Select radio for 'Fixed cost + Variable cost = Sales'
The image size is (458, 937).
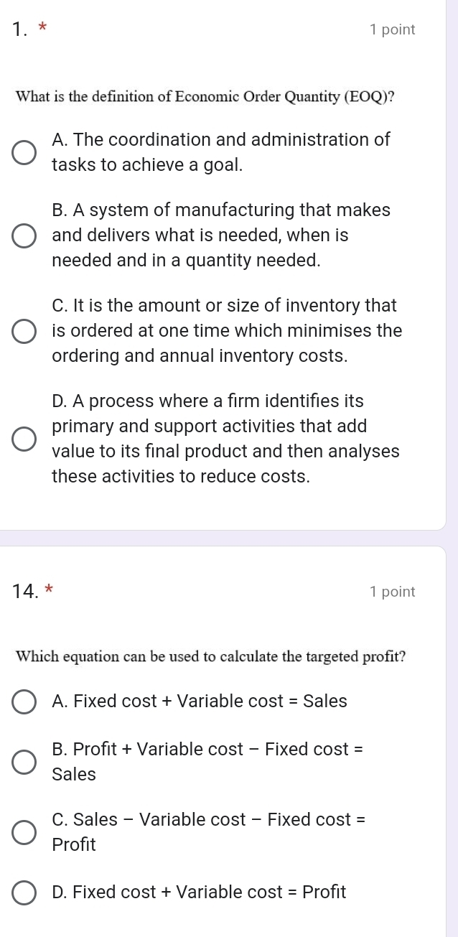point(24,701)
